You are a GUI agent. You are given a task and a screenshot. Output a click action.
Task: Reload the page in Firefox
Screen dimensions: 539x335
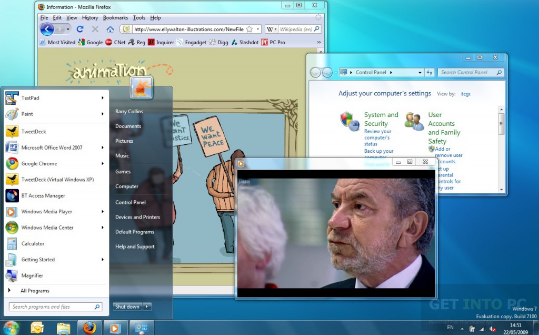click(x=80, y=29)
